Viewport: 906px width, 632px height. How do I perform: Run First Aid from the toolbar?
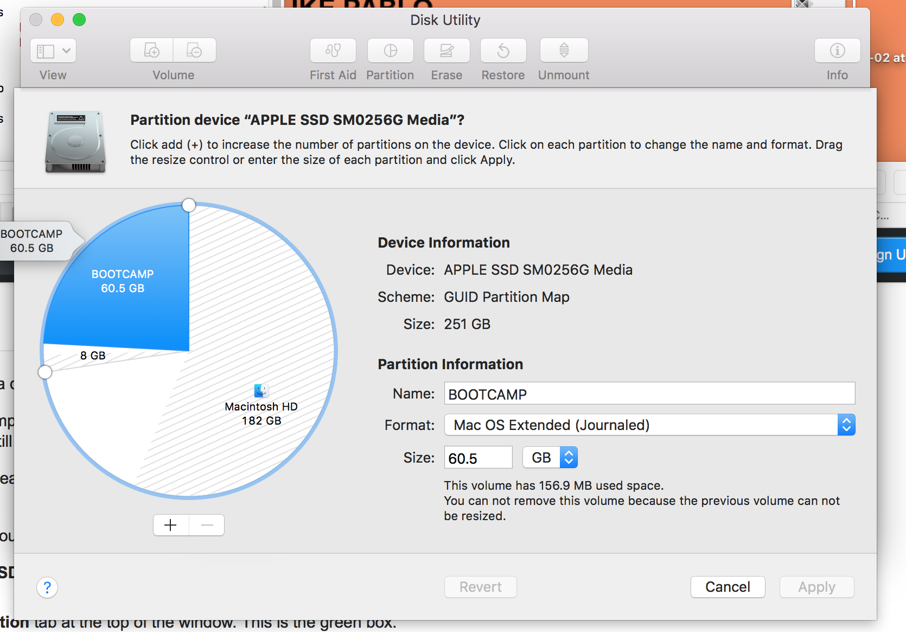333,50
